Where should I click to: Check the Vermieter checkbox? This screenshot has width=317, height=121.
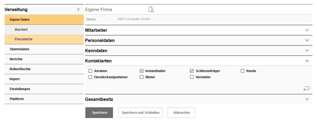click(x=192, y=77)
